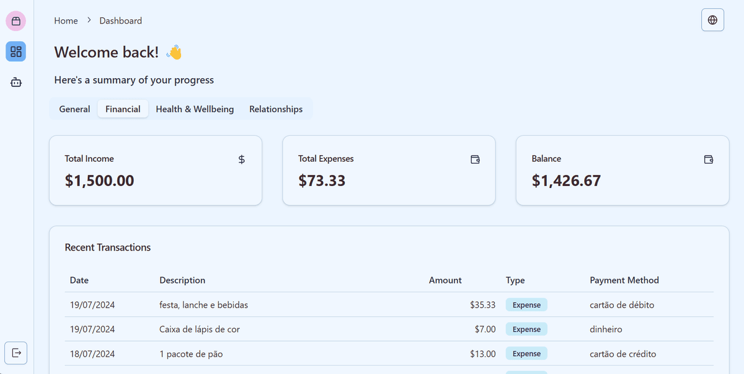Select the 1 pacote de pão row
Viewport: 744px width, 374px height.
389,354
